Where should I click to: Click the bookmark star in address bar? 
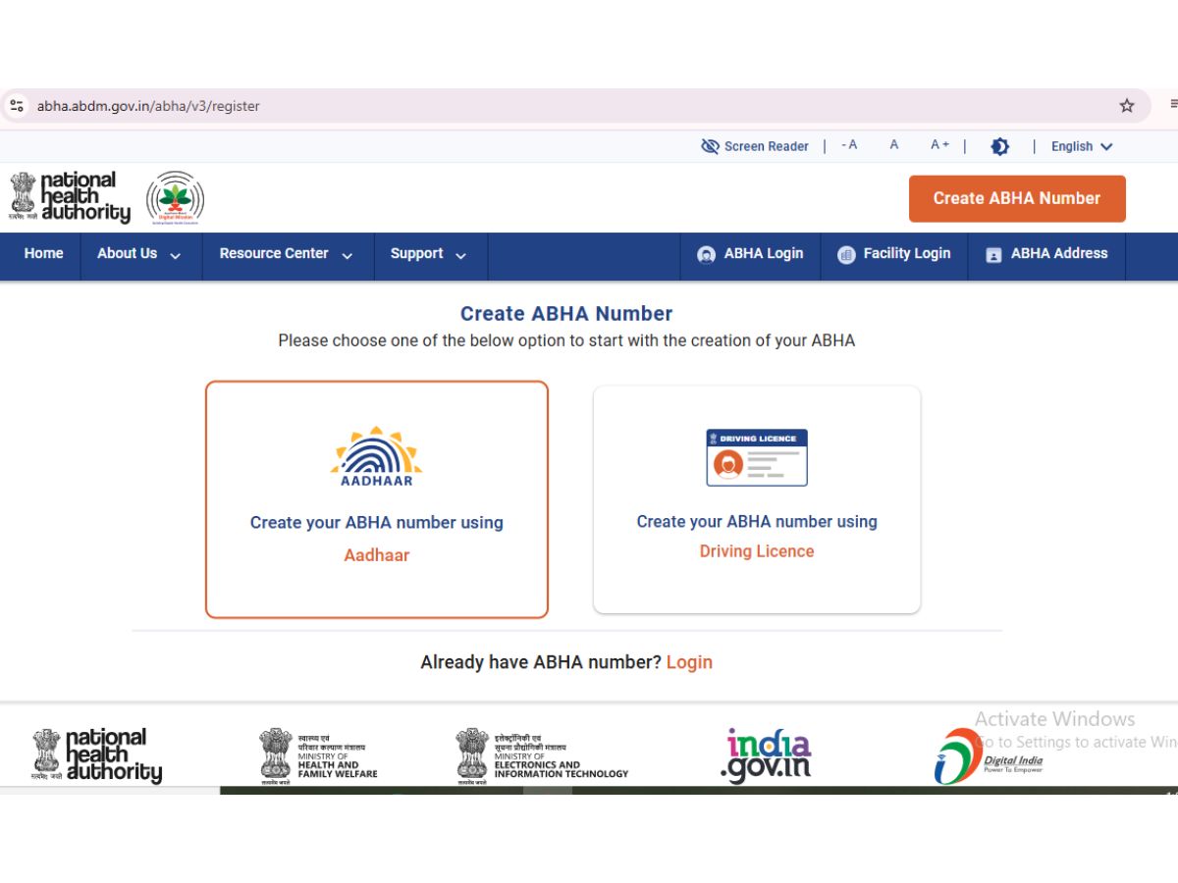pos(1127,106)
